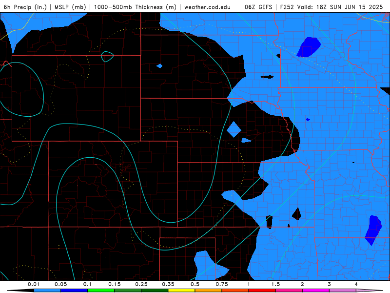390x293 pixels.
Task: Click the '0.05' legend value
Action: (60, 284)
